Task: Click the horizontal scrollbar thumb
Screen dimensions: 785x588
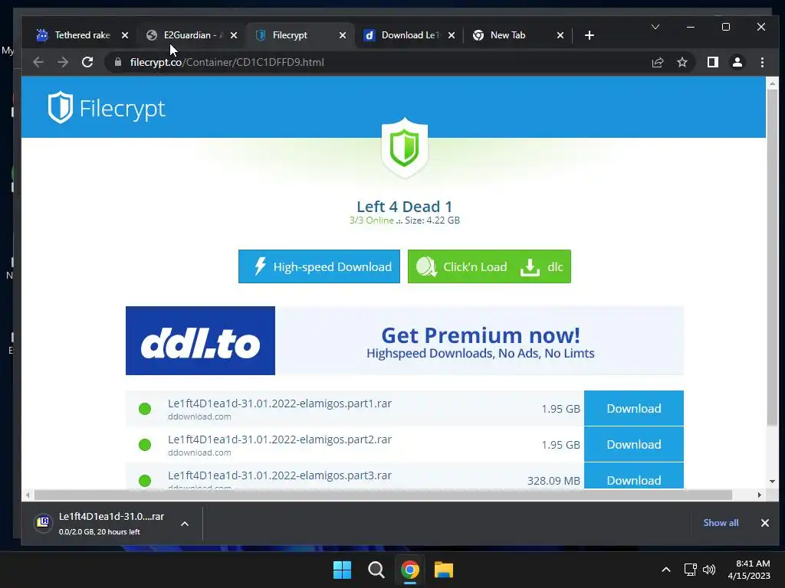Action: (383, 495)
